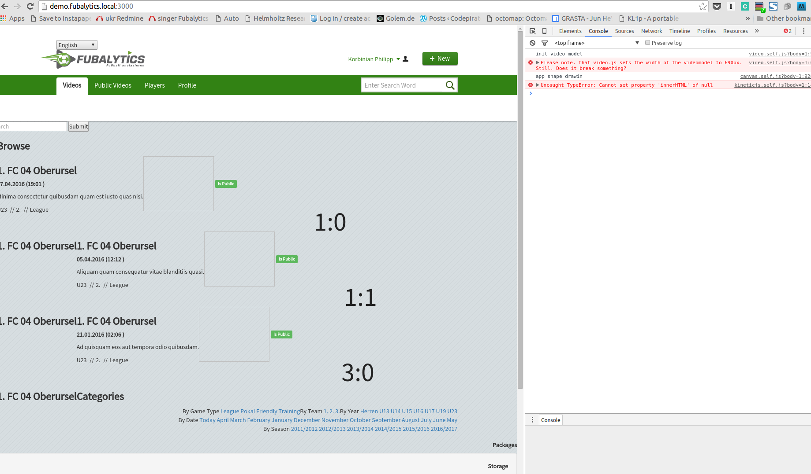The height and width of the screenshot is (474, 811).
Task: Open the kineticjs.self.js source link
Action: tap(772, 85)
